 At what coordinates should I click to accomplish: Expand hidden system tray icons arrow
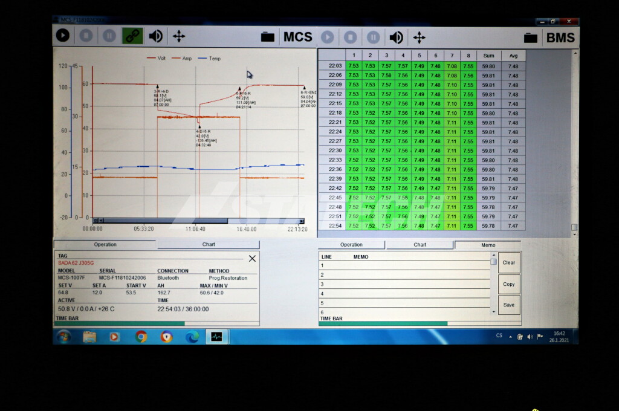(x=510, y=337)
